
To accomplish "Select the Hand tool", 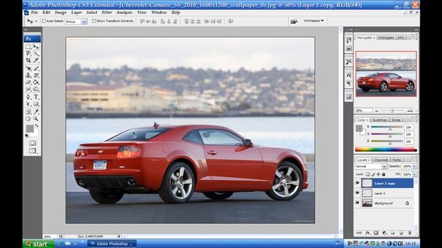I will click(28, 118).
